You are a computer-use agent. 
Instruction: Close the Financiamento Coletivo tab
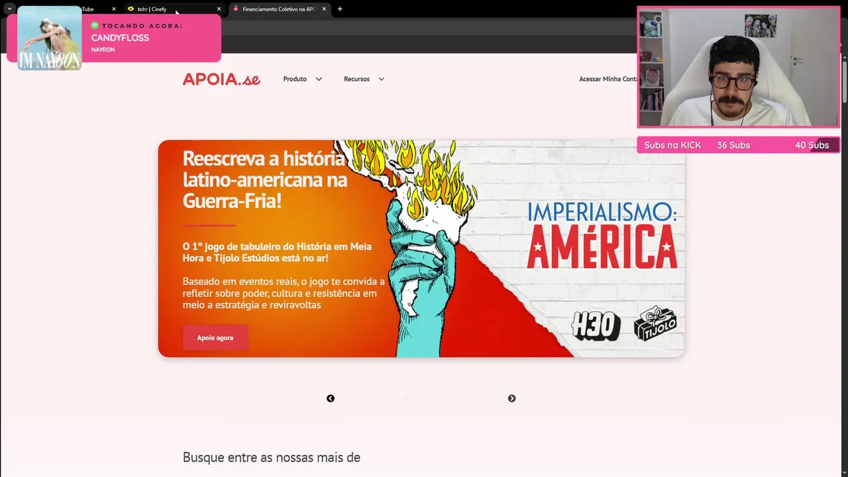coord(324,9)
